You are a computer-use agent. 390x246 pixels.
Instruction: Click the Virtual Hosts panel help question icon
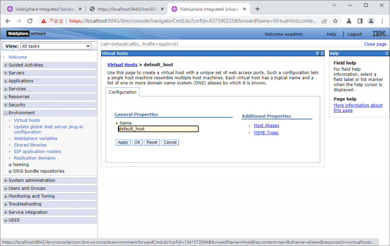tap(317, 53)
